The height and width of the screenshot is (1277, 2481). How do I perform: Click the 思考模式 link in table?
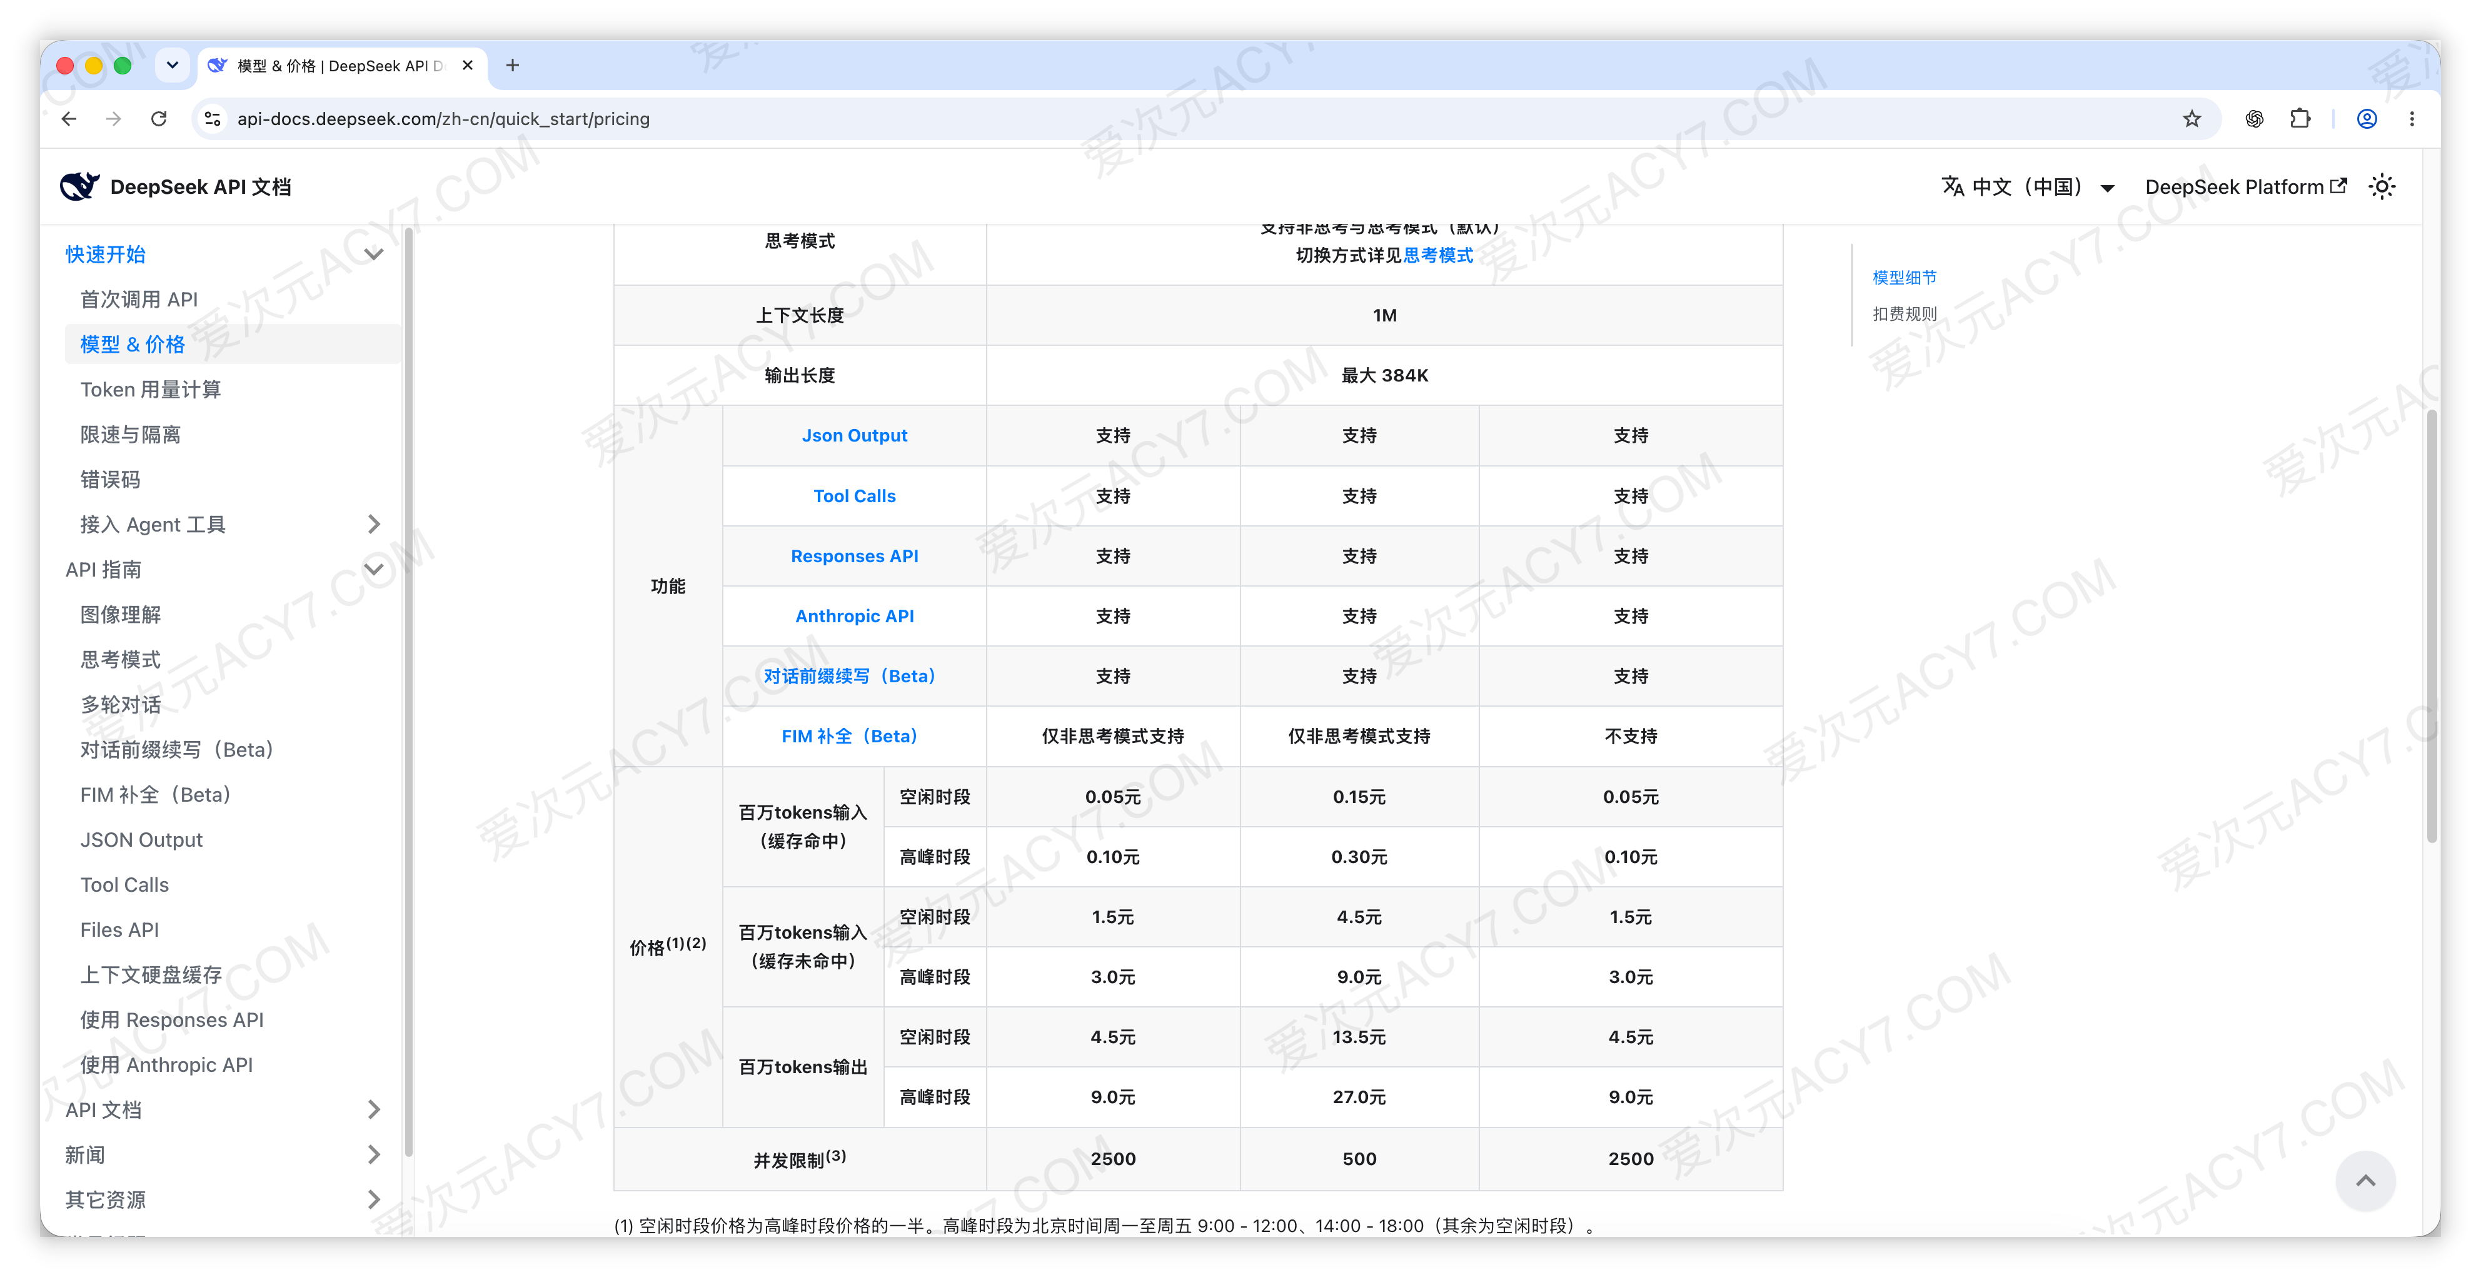1438,255
